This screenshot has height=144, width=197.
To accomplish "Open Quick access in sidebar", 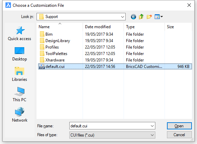I will tap(19, 34).
